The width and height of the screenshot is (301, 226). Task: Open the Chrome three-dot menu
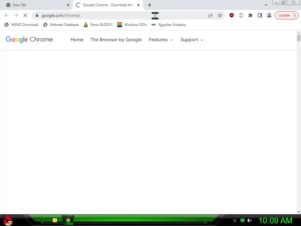click(295, 15)
